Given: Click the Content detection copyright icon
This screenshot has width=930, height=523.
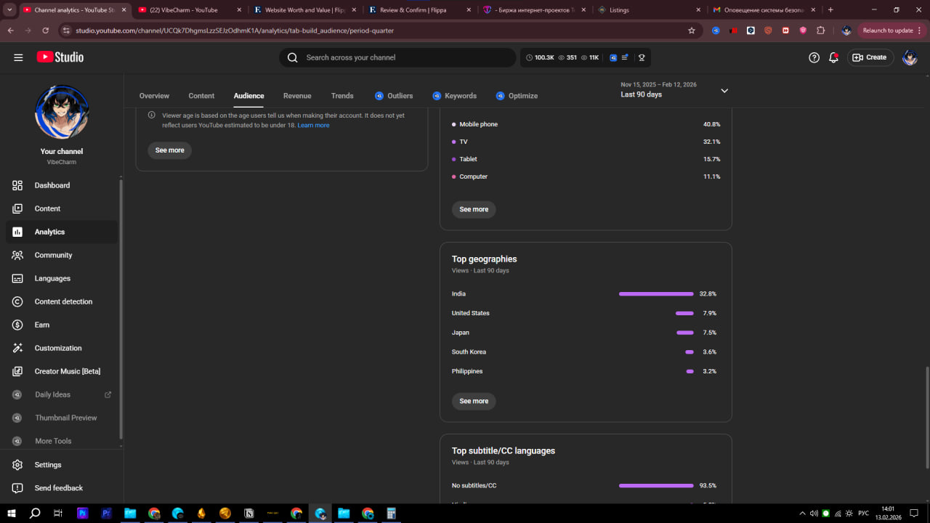Looking at the screenshot, I should [x=17, y=301].
